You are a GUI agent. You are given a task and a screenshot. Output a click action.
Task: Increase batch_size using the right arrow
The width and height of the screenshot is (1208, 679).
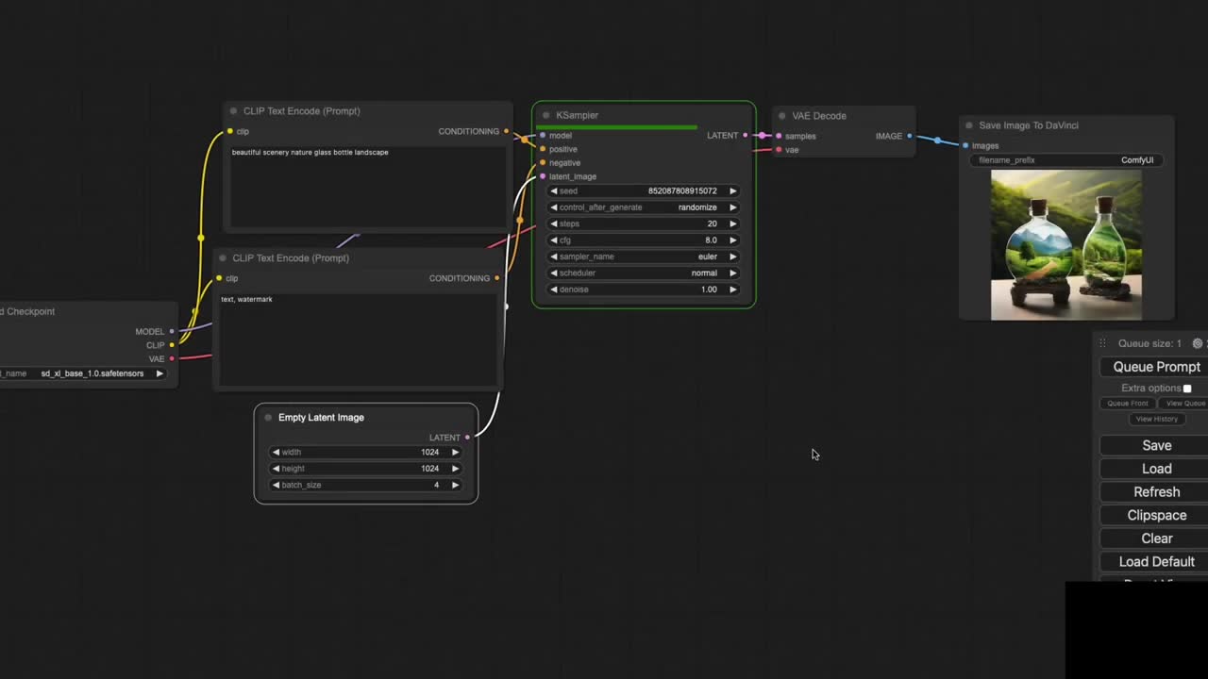(x=455, y=485)
